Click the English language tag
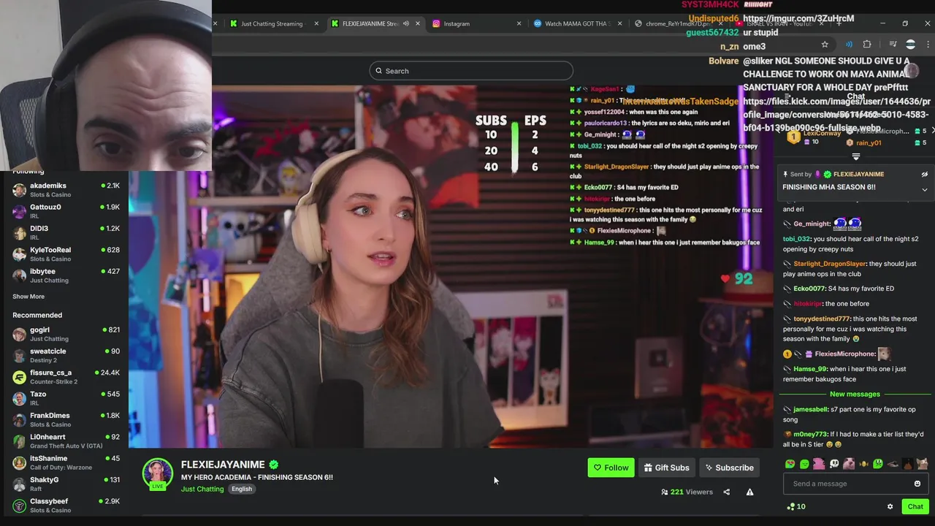The image size is (935, 526). (242, 489)
